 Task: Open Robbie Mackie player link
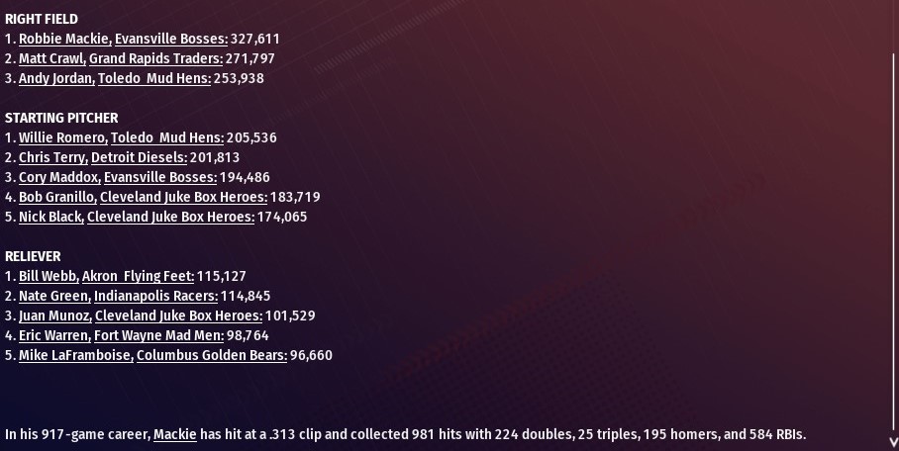pyautogui.click(x=65, y=39)
